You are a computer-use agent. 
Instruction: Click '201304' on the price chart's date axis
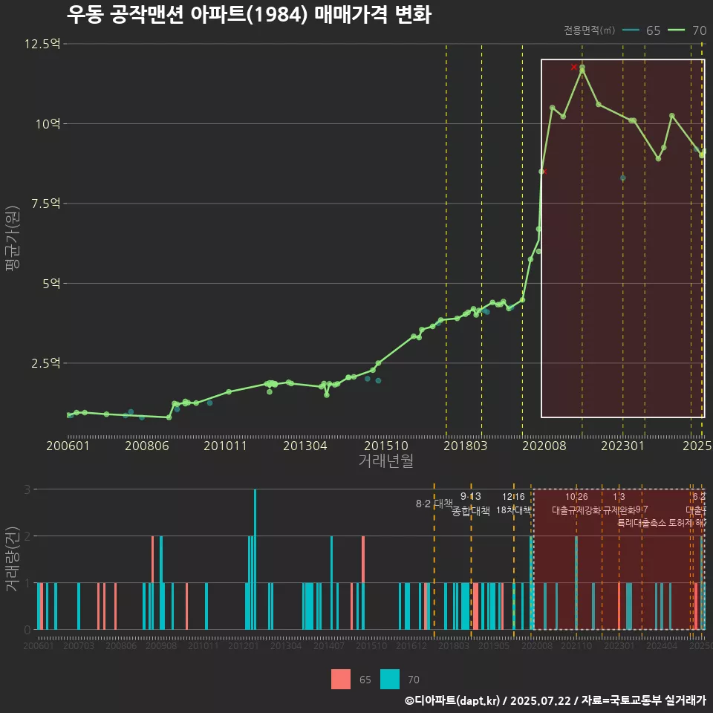pyautogui.click(x=305, y=446)
